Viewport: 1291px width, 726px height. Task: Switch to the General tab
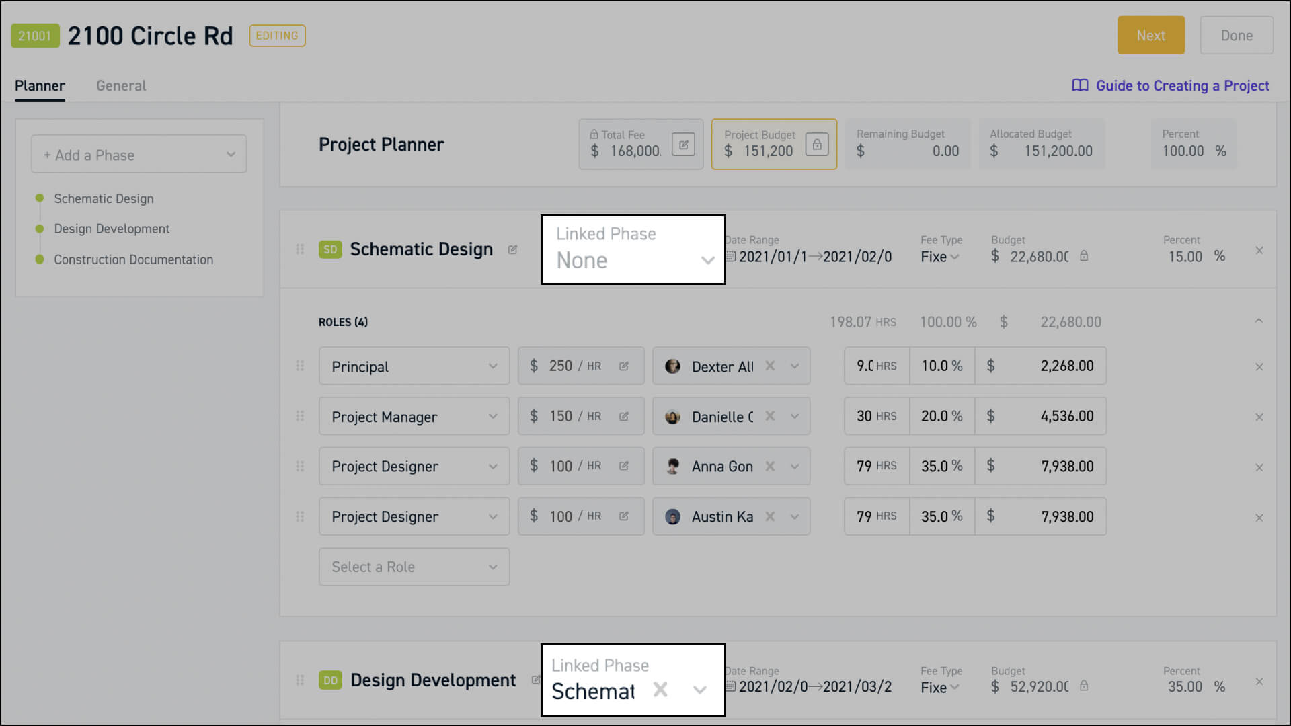coord(121,86)
